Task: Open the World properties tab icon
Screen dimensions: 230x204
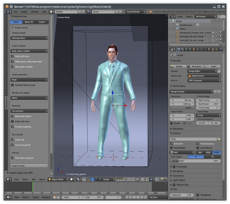Action: click(x=190, y=49)
